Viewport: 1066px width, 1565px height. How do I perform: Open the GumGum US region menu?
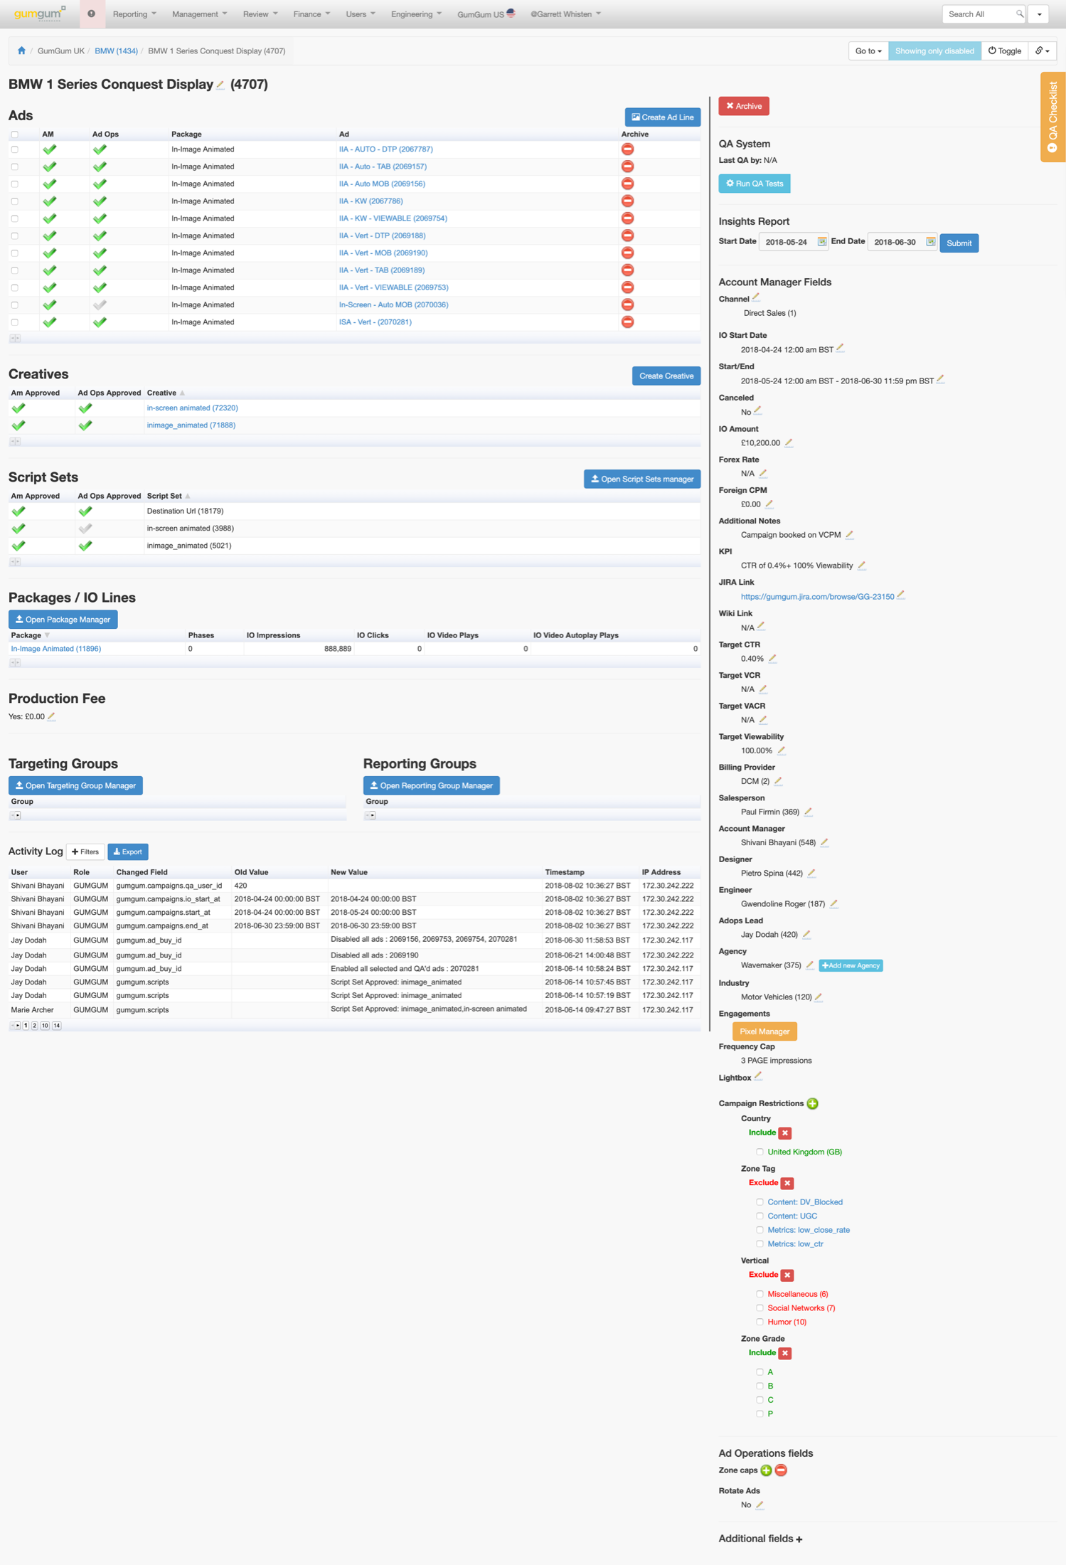pyautogui.click(x=486, y=14)
